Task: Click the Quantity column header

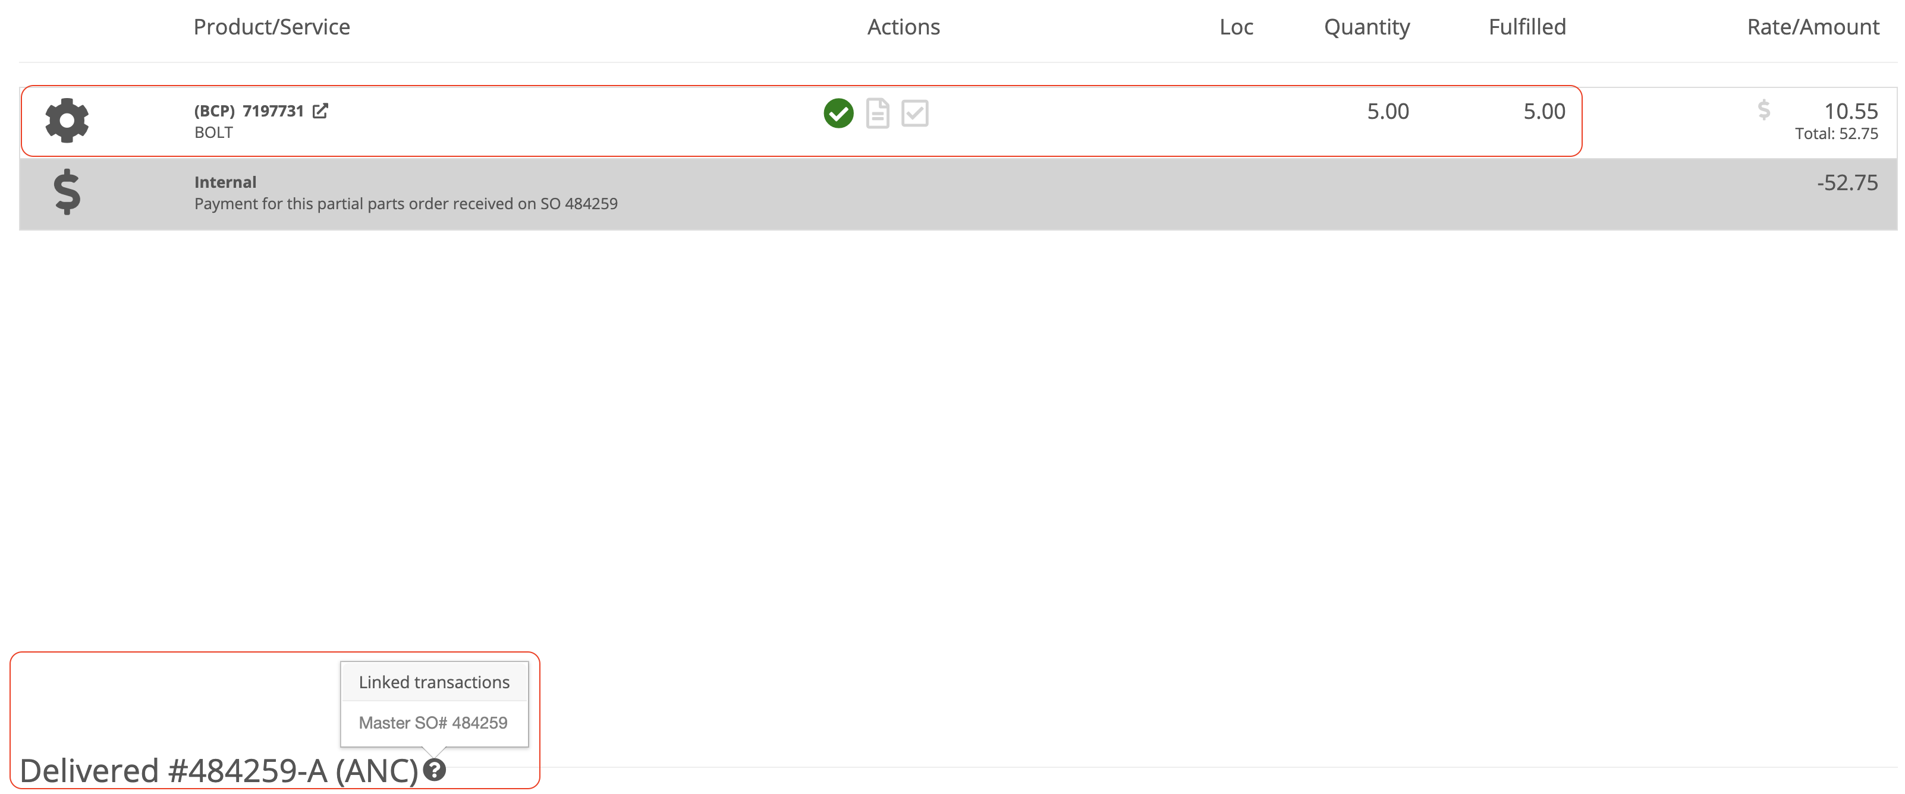Action: pyautogui.click(x=1367, y=27)
